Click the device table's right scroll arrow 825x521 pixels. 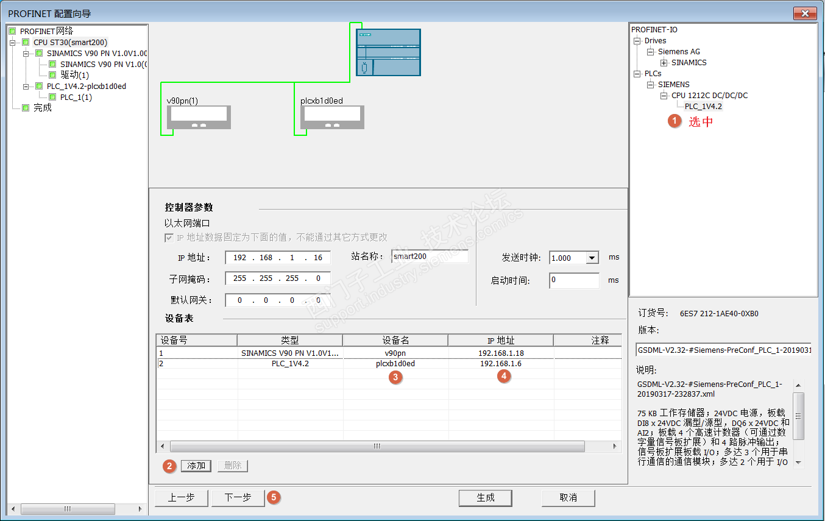(x=615, y=447)
